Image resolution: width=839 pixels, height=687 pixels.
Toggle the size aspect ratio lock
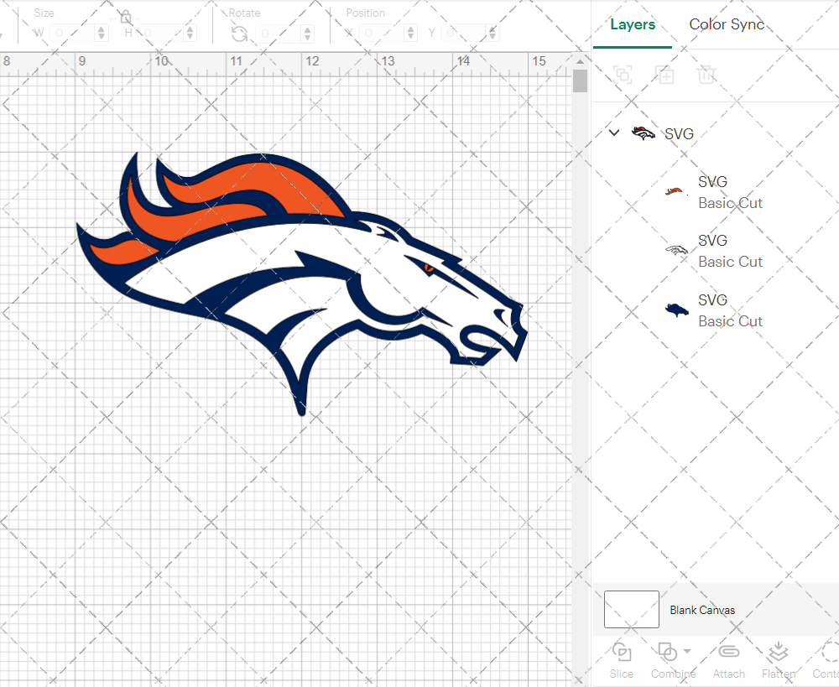[126, 17]
